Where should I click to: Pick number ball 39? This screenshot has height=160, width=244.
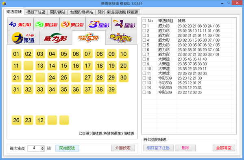point(111,89)
